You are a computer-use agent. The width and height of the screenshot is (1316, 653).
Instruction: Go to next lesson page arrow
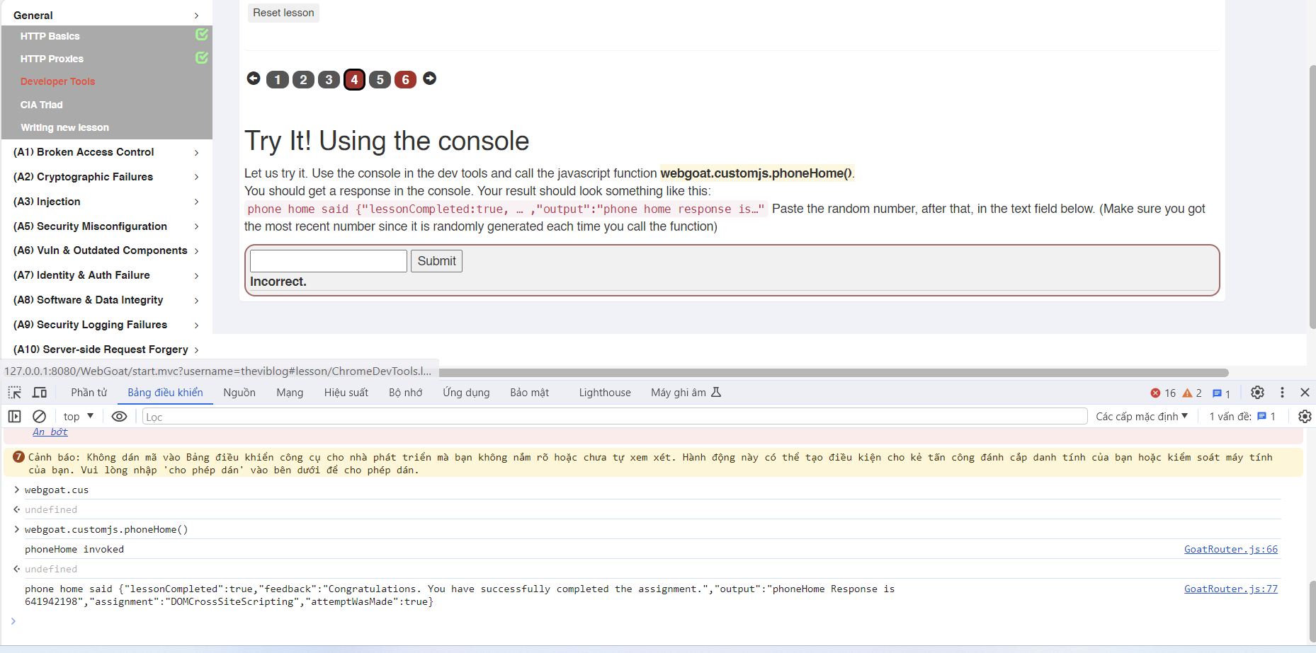click(430, 79)
